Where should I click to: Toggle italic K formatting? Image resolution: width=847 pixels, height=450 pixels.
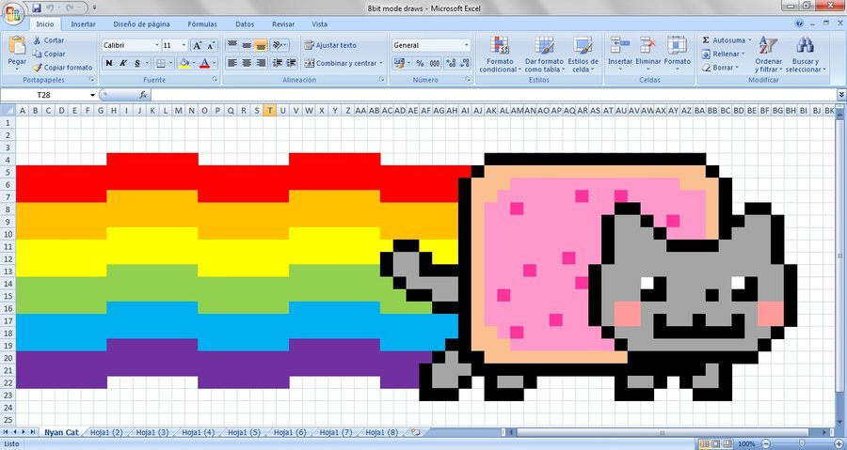click(123, 63)
